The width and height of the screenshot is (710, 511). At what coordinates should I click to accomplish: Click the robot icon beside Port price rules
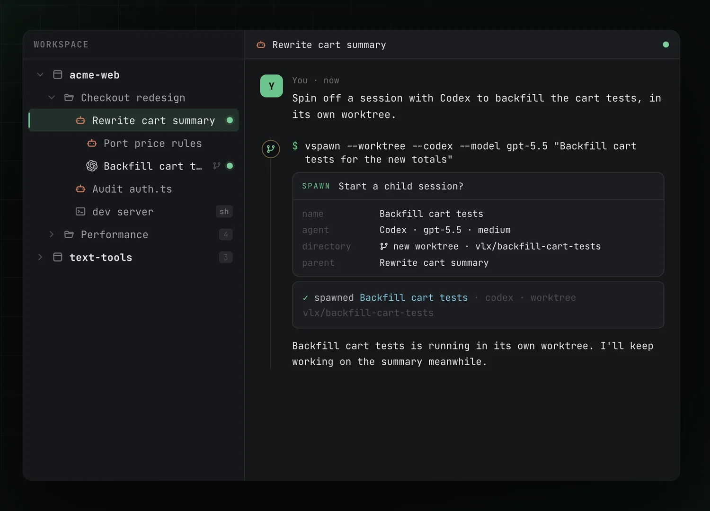click(x=92, y=143)
